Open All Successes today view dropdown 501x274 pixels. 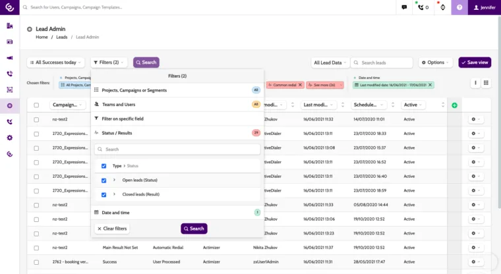(55, 63)
